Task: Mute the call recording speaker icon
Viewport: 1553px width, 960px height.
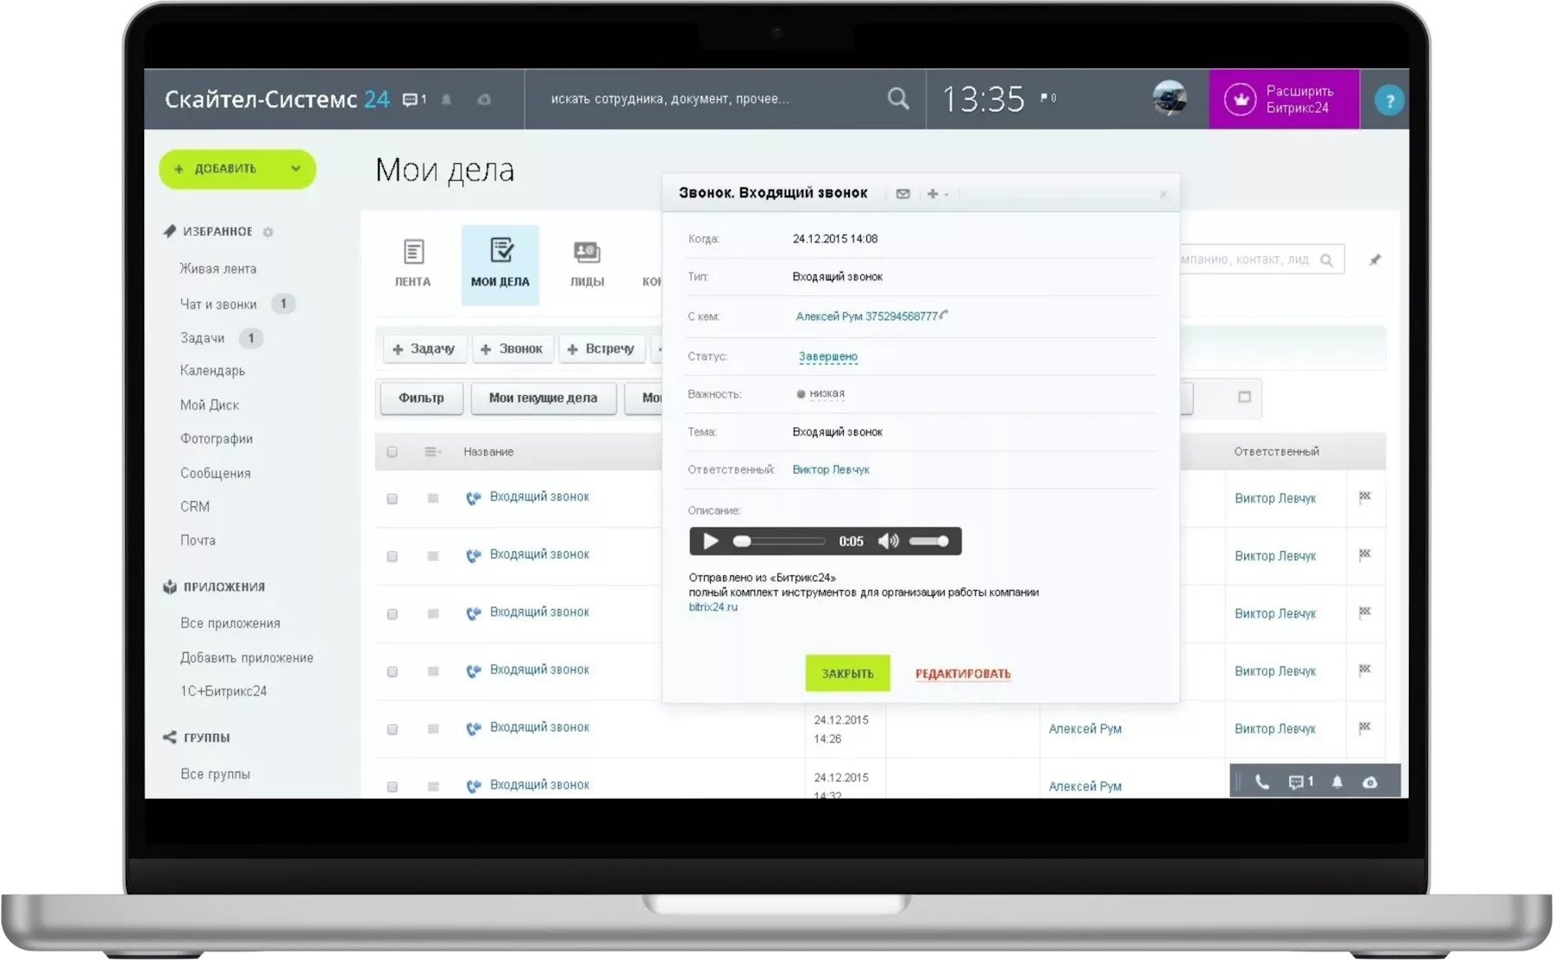Action: click(x=888, y=542)
